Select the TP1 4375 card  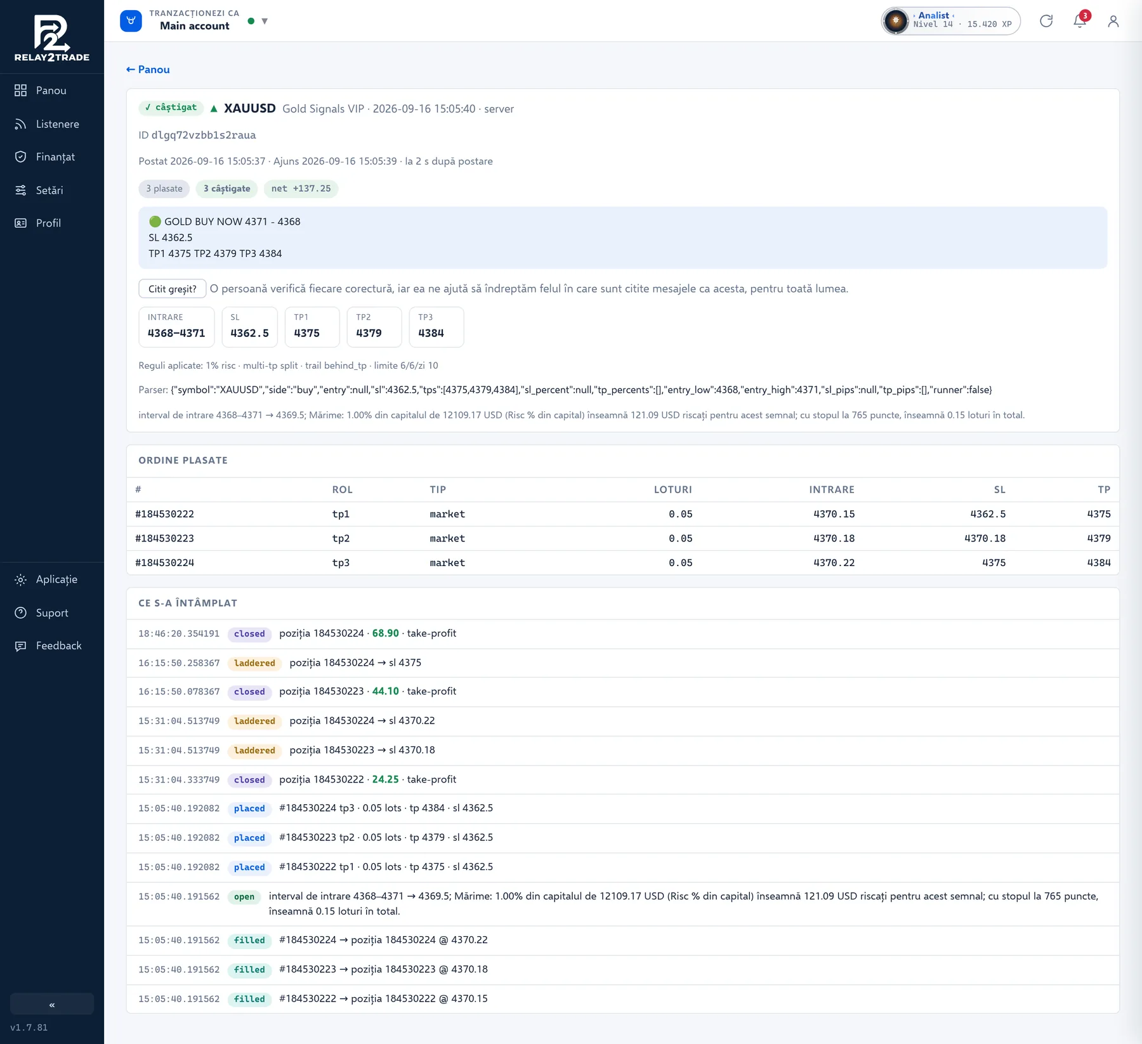[312, 327]
